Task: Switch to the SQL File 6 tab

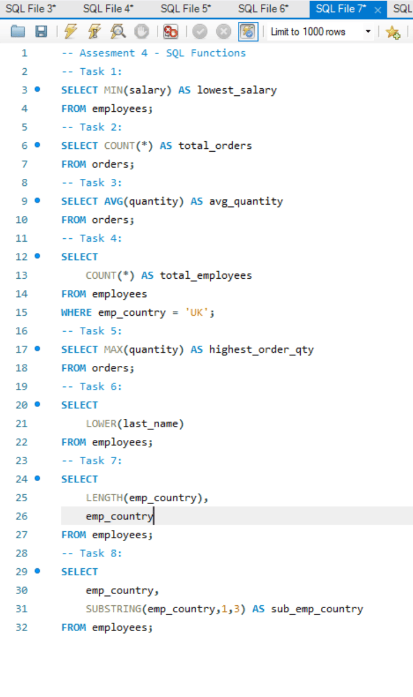Action: tap(263, 8)
